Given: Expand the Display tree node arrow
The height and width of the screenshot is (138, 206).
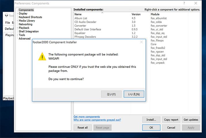Looking at the screenshot, I should 17,14.
